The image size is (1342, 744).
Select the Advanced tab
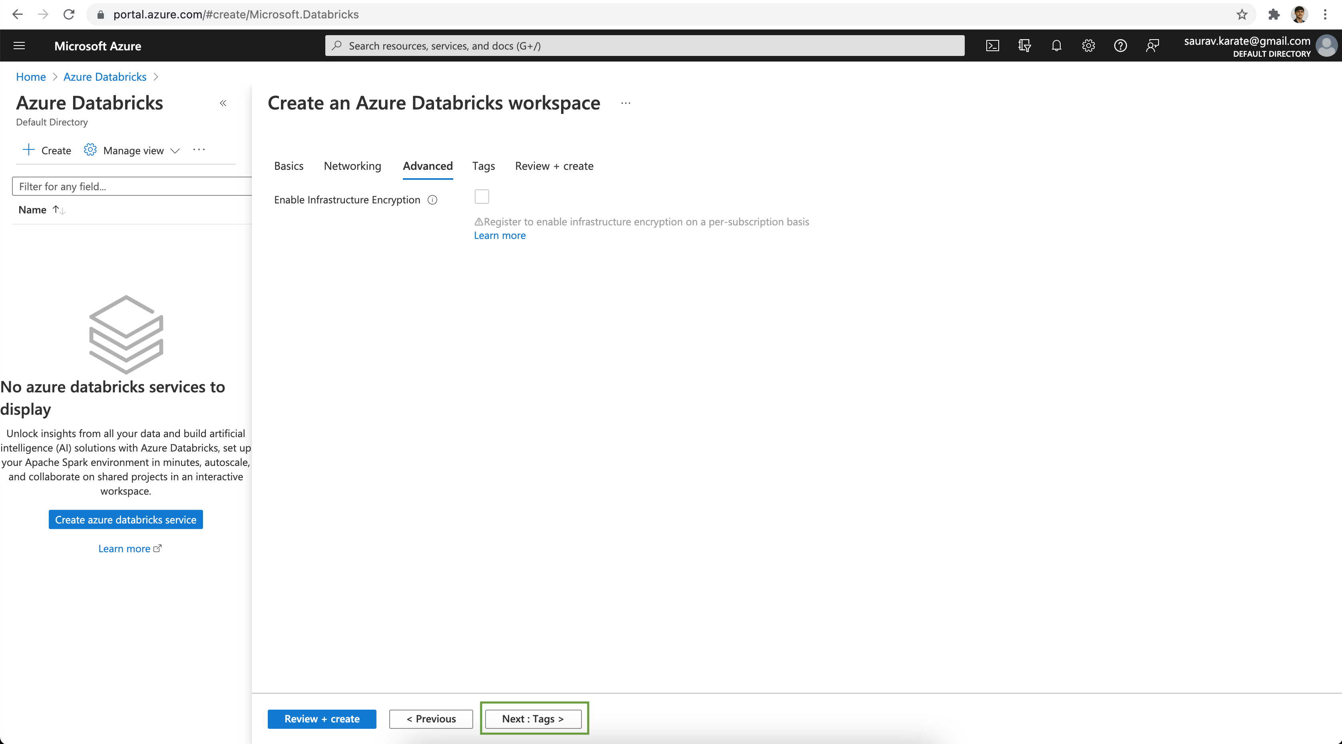click(428, 166)
